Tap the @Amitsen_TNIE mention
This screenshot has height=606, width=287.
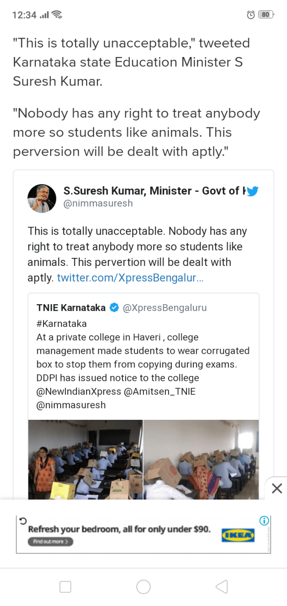pyautogui.click(x=159, y=391)
